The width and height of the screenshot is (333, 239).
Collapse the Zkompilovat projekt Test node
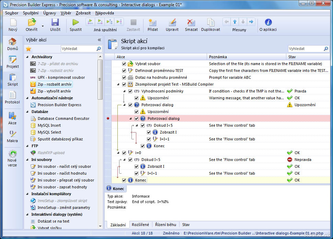click(118, 84)
